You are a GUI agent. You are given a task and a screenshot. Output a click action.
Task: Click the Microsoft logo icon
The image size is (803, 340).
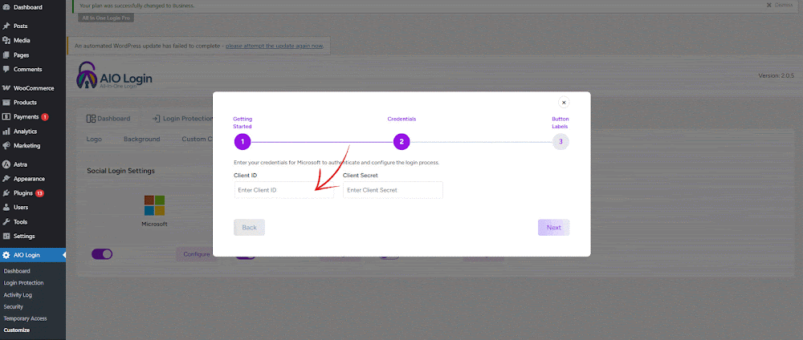pyautogui.click(x=154, y=205)
